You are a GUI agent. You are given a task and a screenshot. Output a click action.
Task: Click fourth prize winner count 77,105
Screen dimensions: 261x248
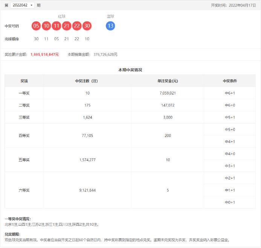pos(87,135)
